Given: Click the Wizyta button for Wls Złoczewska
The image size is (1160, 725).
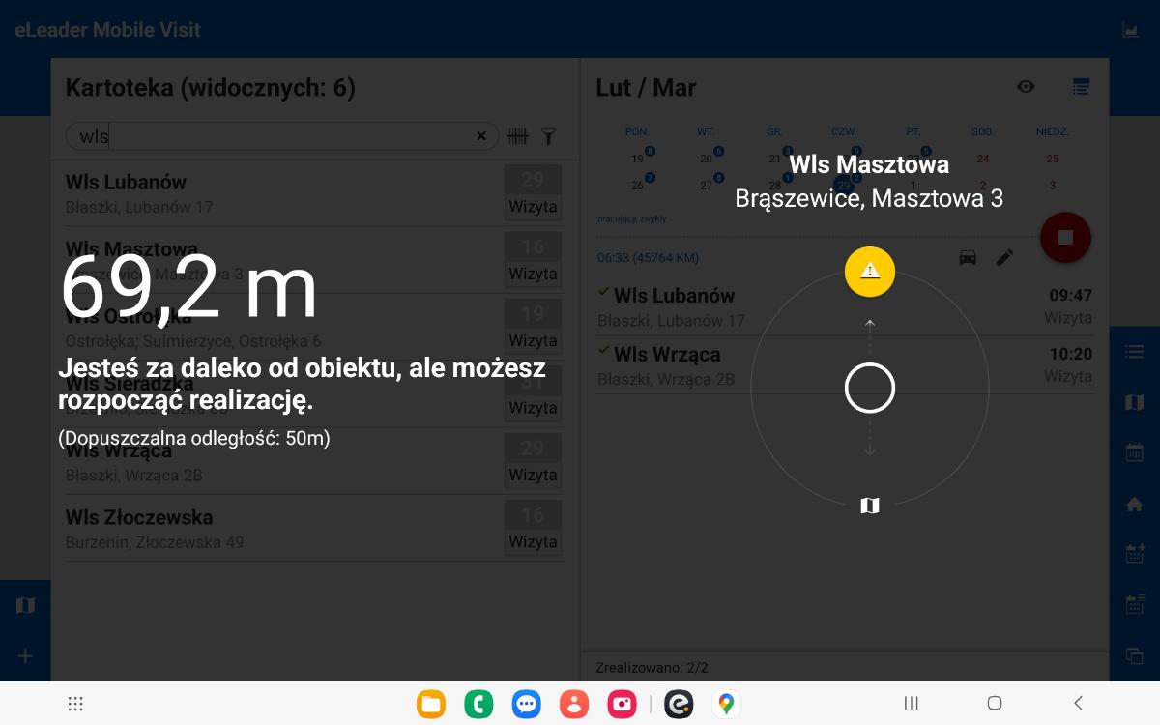Looking at the screenshot, I should coord(533,541).
